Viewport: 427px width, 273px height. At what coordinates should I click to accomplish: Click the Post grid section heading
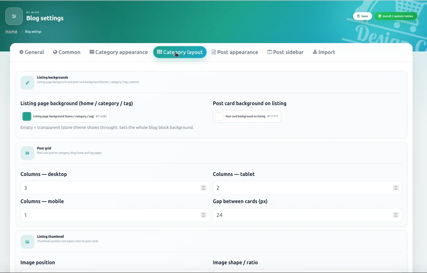pyautogui.click(x=44, y=148)
